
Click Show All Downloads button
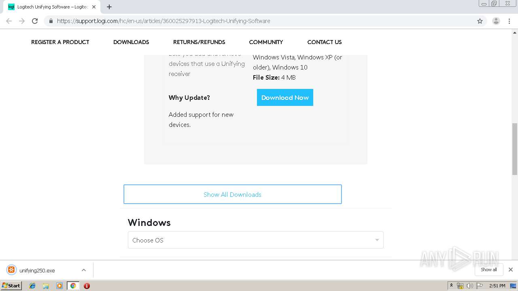(233, 194)
